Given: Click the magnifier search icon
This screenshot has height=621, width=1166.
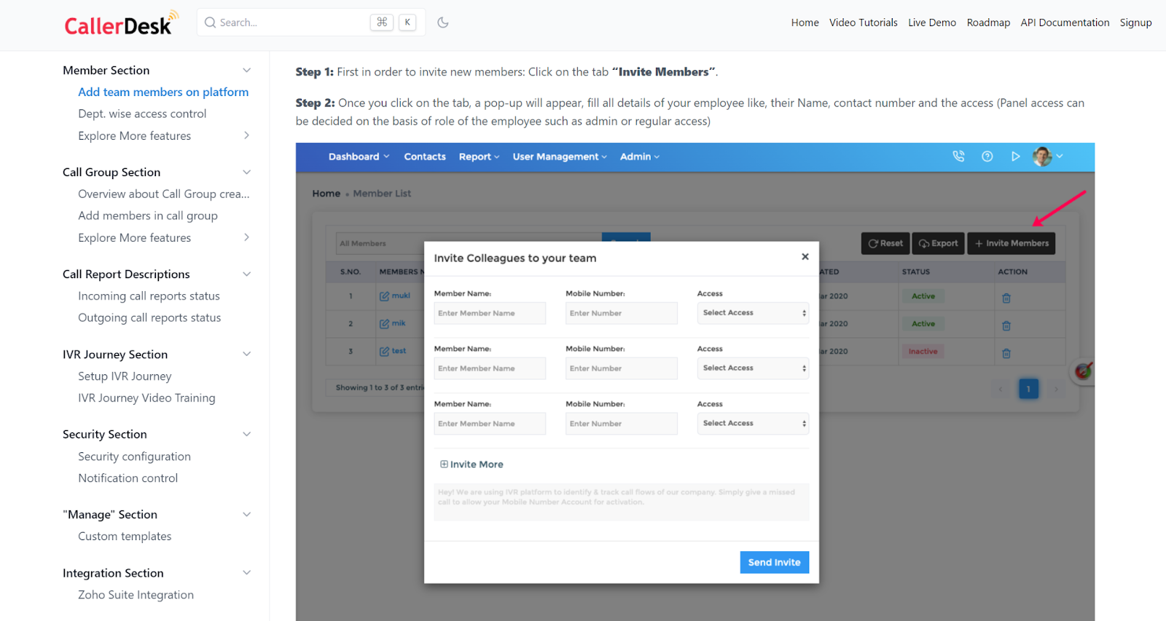Looking at the screenshot, I should pyautogui.click(x=210, y=23).
